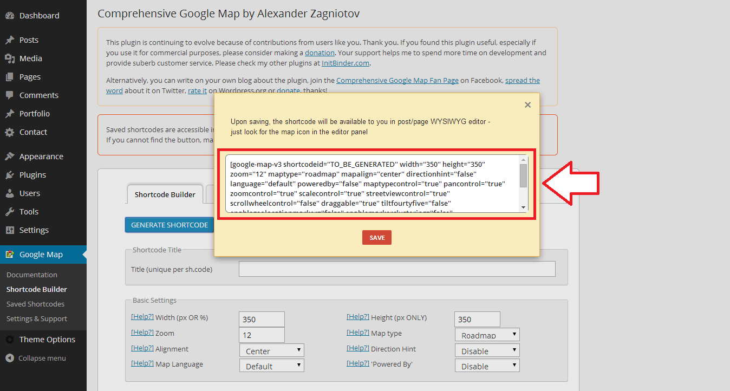Screen dimensions: 730x391
Task: Expand the Alignment dropdown
Action: pyautogui.click(x=271, y=350)
